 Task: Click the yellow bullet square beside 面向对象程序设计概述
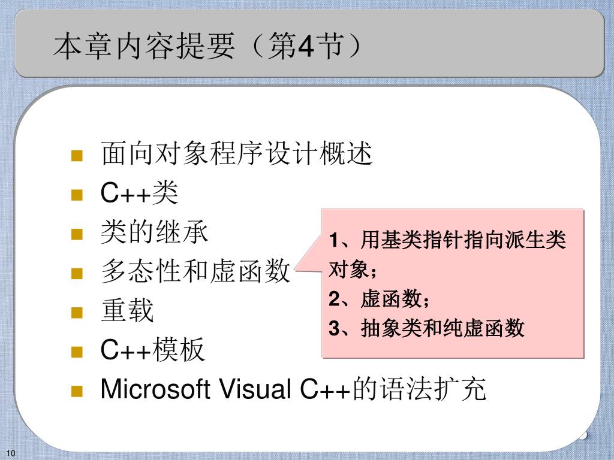click(77, 156)
